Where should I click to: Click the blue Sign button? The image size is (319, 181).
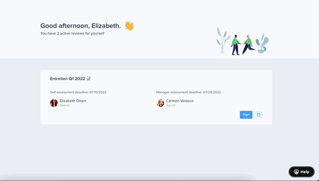[246, 115]
